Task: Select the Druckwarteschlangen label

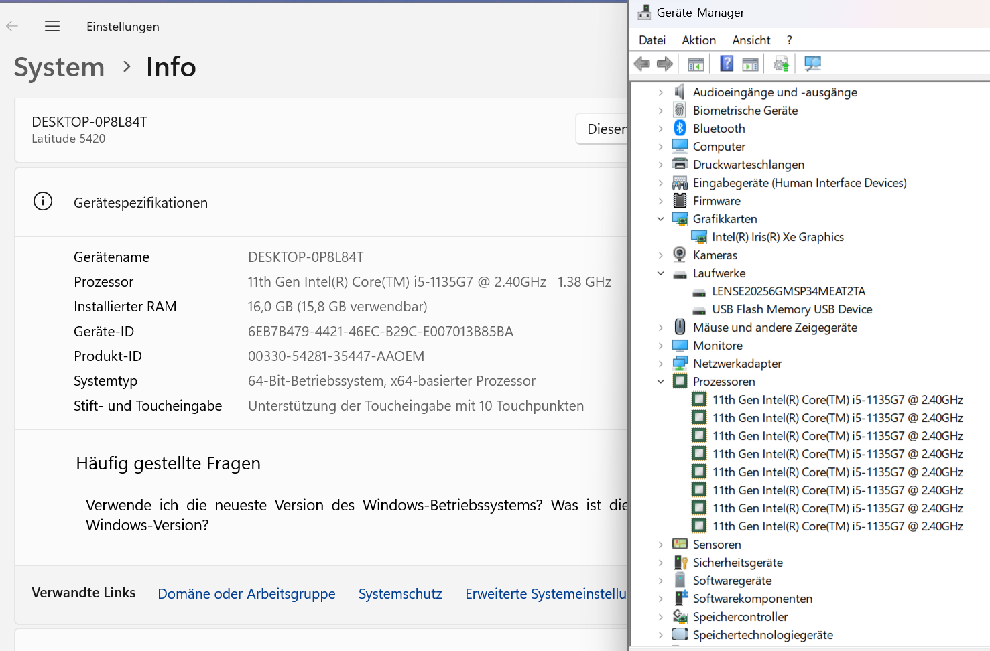Action: coord(749,165)
